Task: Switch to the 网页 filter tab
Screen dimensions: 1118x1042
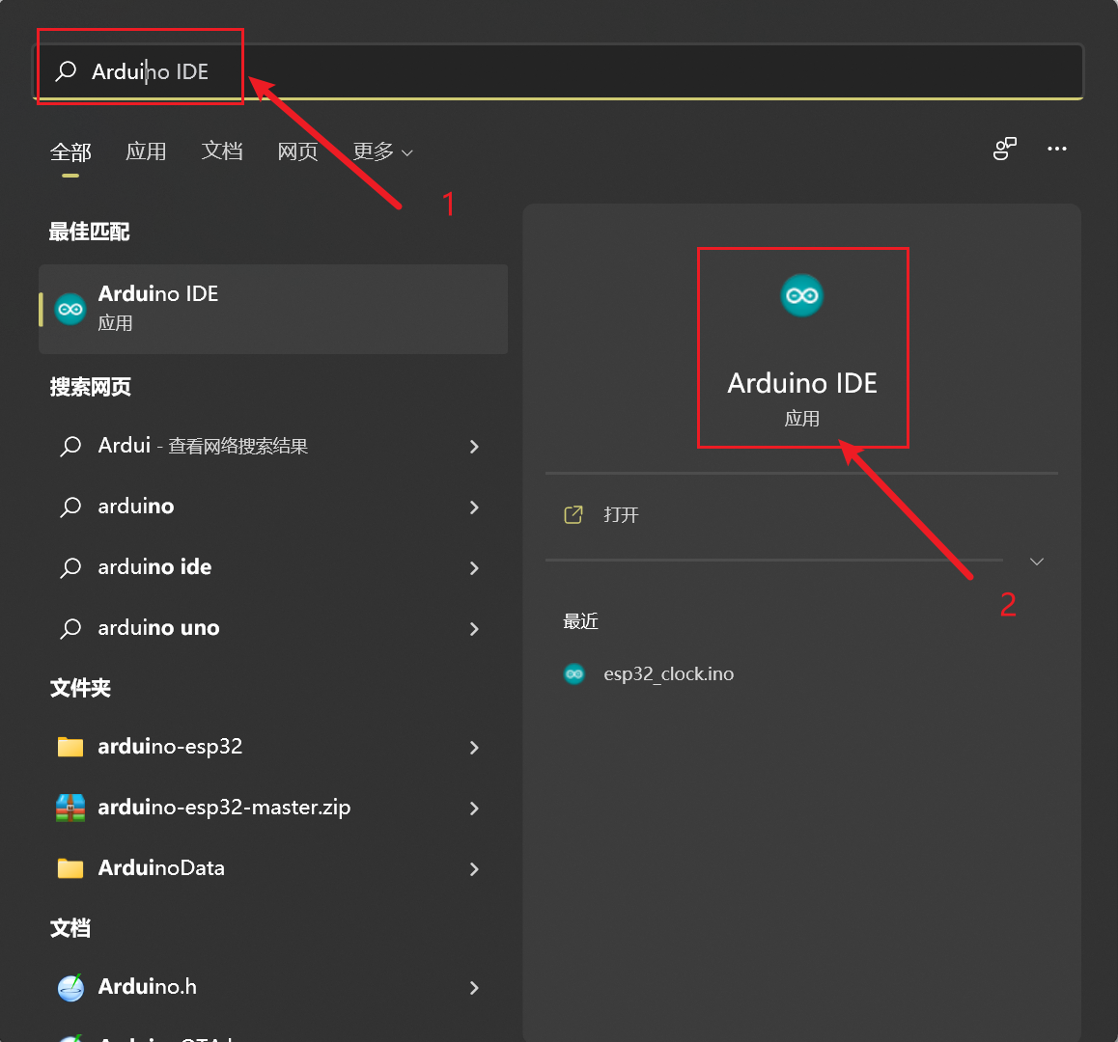Action: (297, 151)
